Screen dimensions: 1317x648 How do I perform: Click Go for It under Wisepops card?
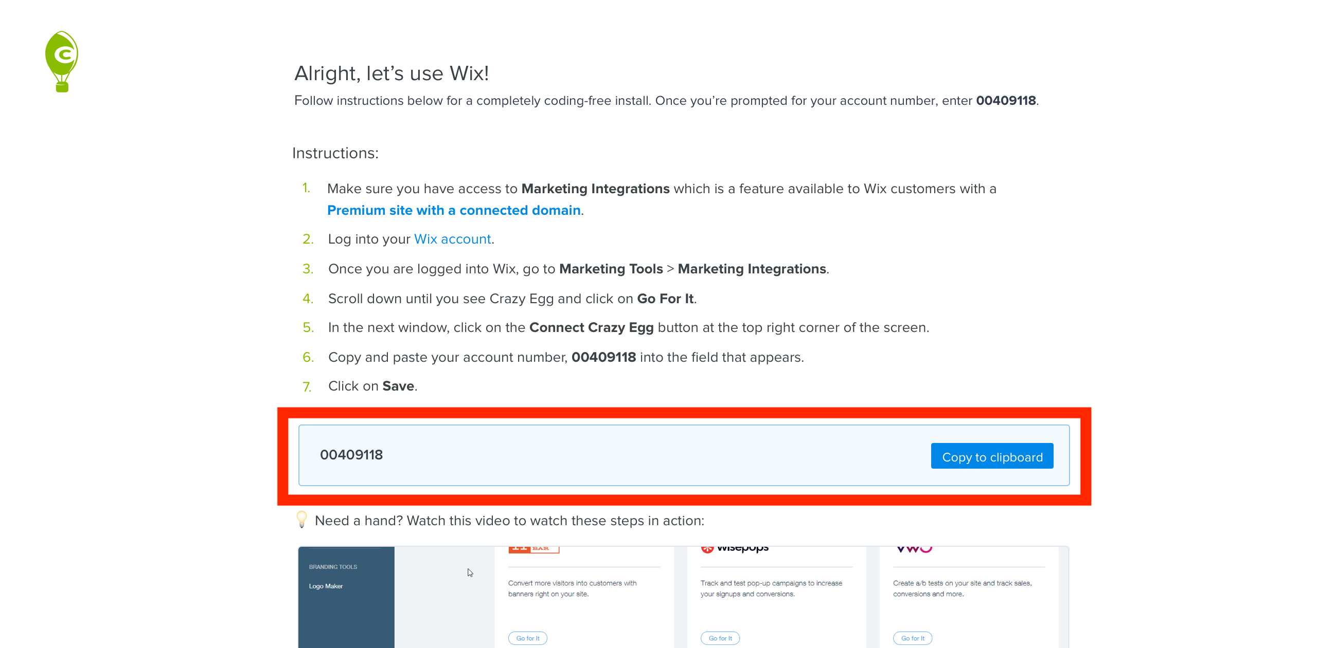720,638
